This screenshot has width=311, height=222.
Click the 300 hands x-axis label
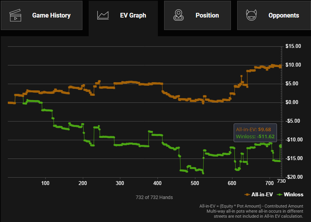point(120,183)
